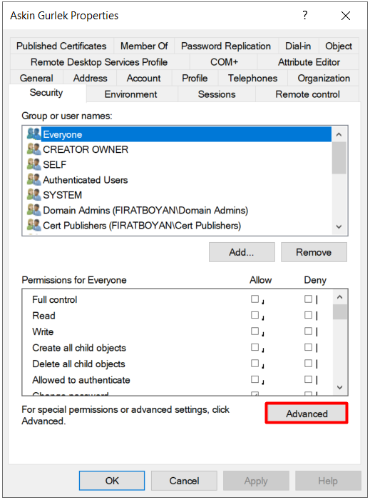Tick Allow checkbox for Full control
Viewport: 370px width, 500px height.
tap(255, 299)
